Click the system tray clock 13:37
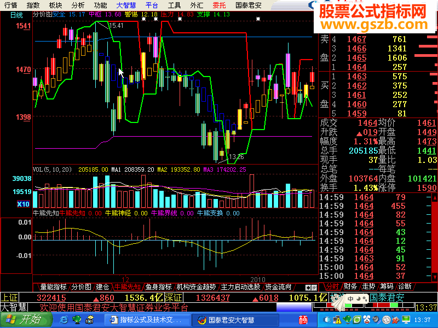The width and height of the screenshot is (438, 328). pyautogui.click(x=422, y=320)
